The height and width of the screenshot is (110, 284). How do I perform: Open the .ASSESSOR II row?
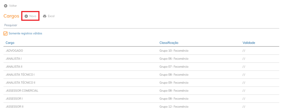(141, 106)
